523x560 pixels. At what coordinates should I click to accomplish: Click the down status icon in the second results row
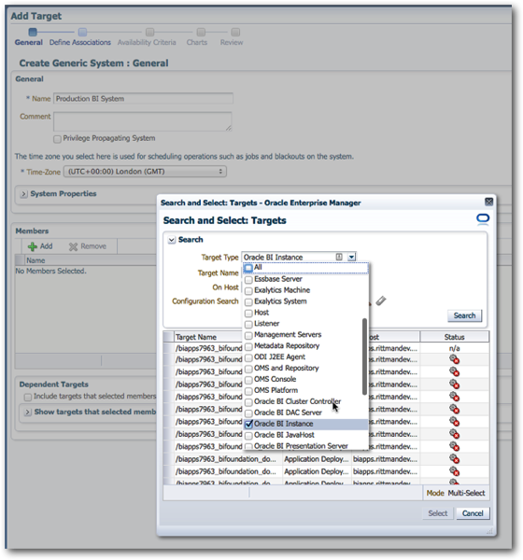(455, 359)
